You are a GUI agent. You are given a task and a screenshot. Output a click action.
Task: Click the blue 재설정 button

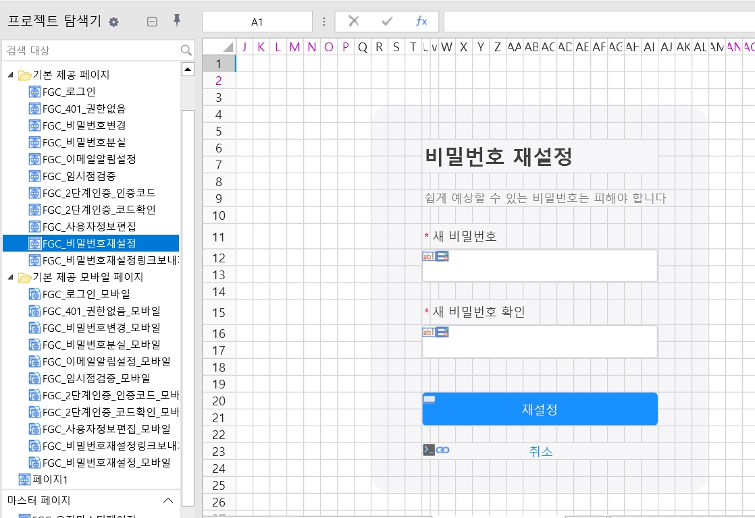[x=540, y=409]
